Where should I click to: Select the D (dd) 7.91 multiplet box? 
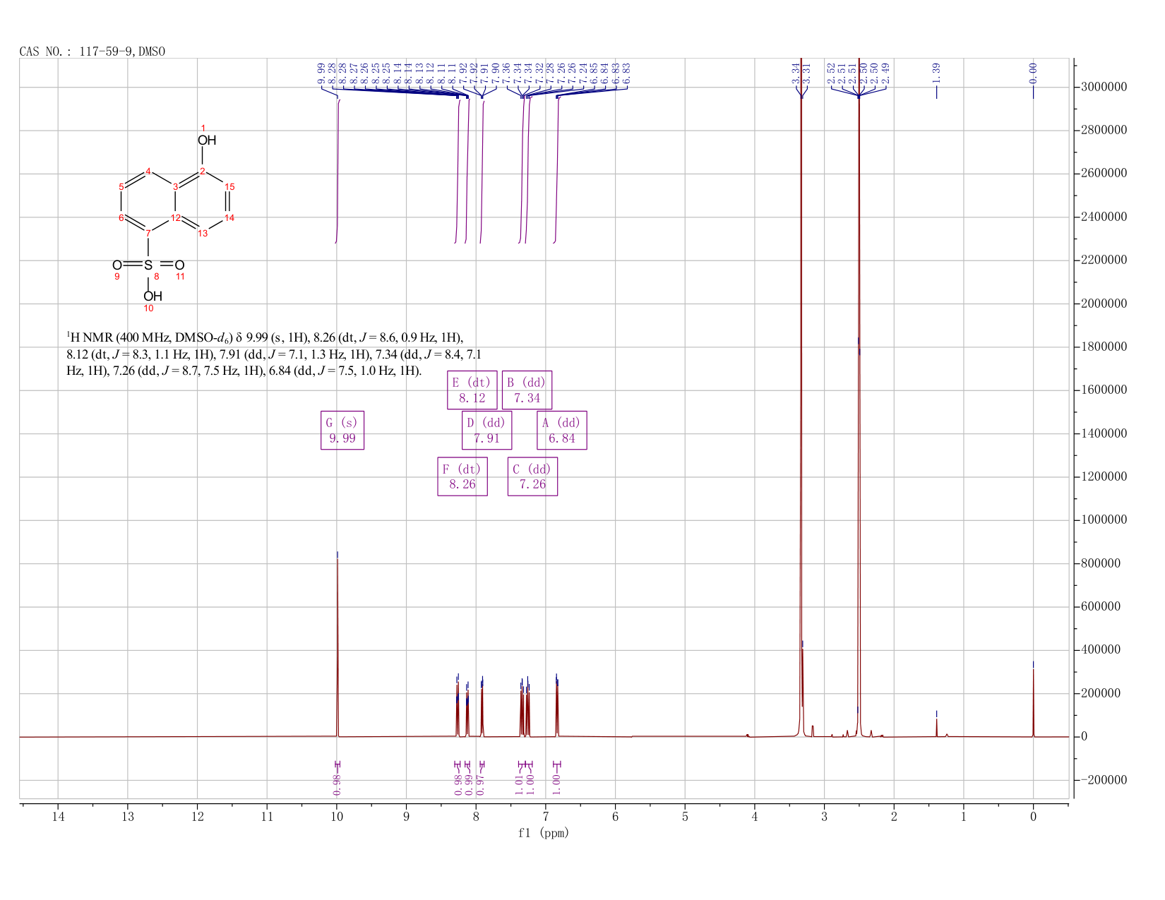487,431
